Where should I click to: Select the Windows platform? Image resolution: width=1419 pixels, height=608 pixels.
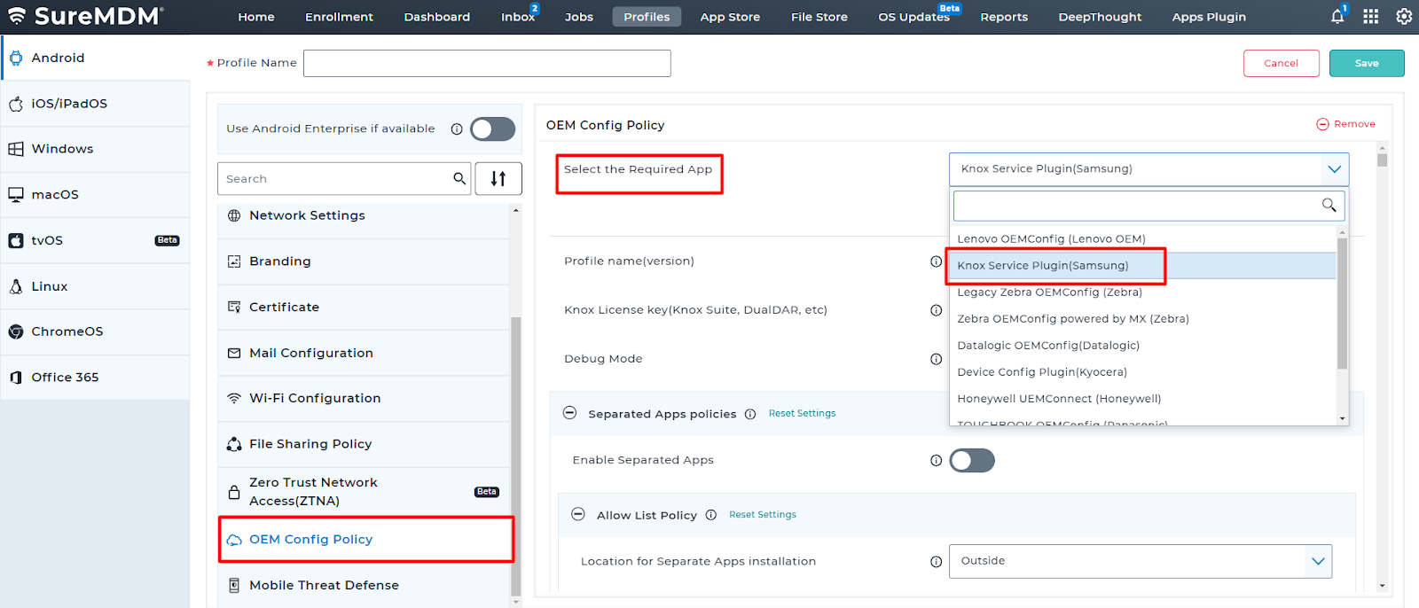coord(95,149)
